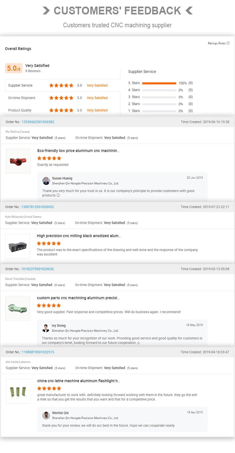Image resolution: width=235 pixels, height=453 pixels.
Task: Select the On-time Shipment rating row
Action: point(63,98)
